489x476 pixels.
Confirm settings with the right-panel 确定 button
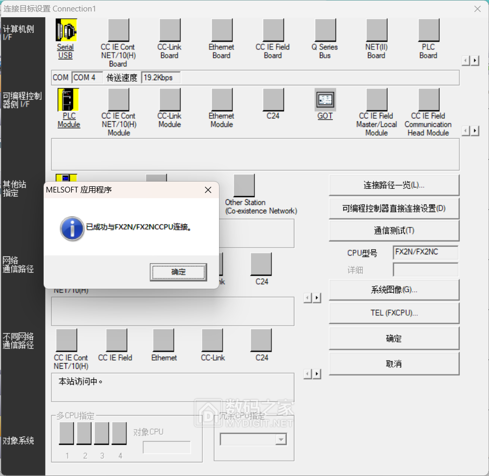pyautogui.click(x=394, y=339)
